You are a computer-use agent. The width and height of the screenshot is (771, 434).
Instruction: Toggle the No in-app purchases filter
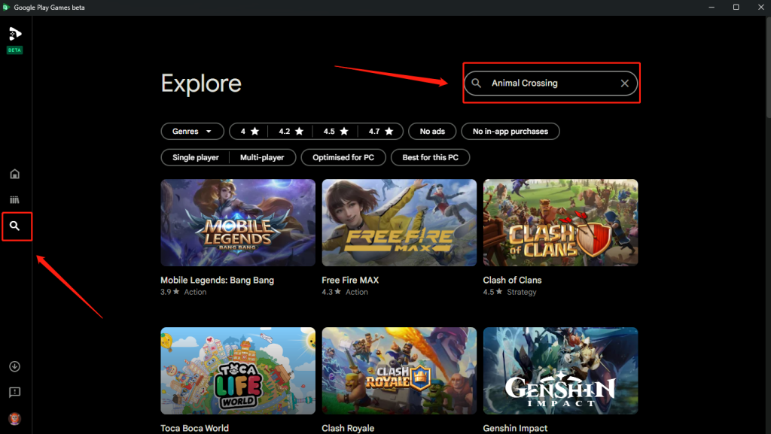510,131
